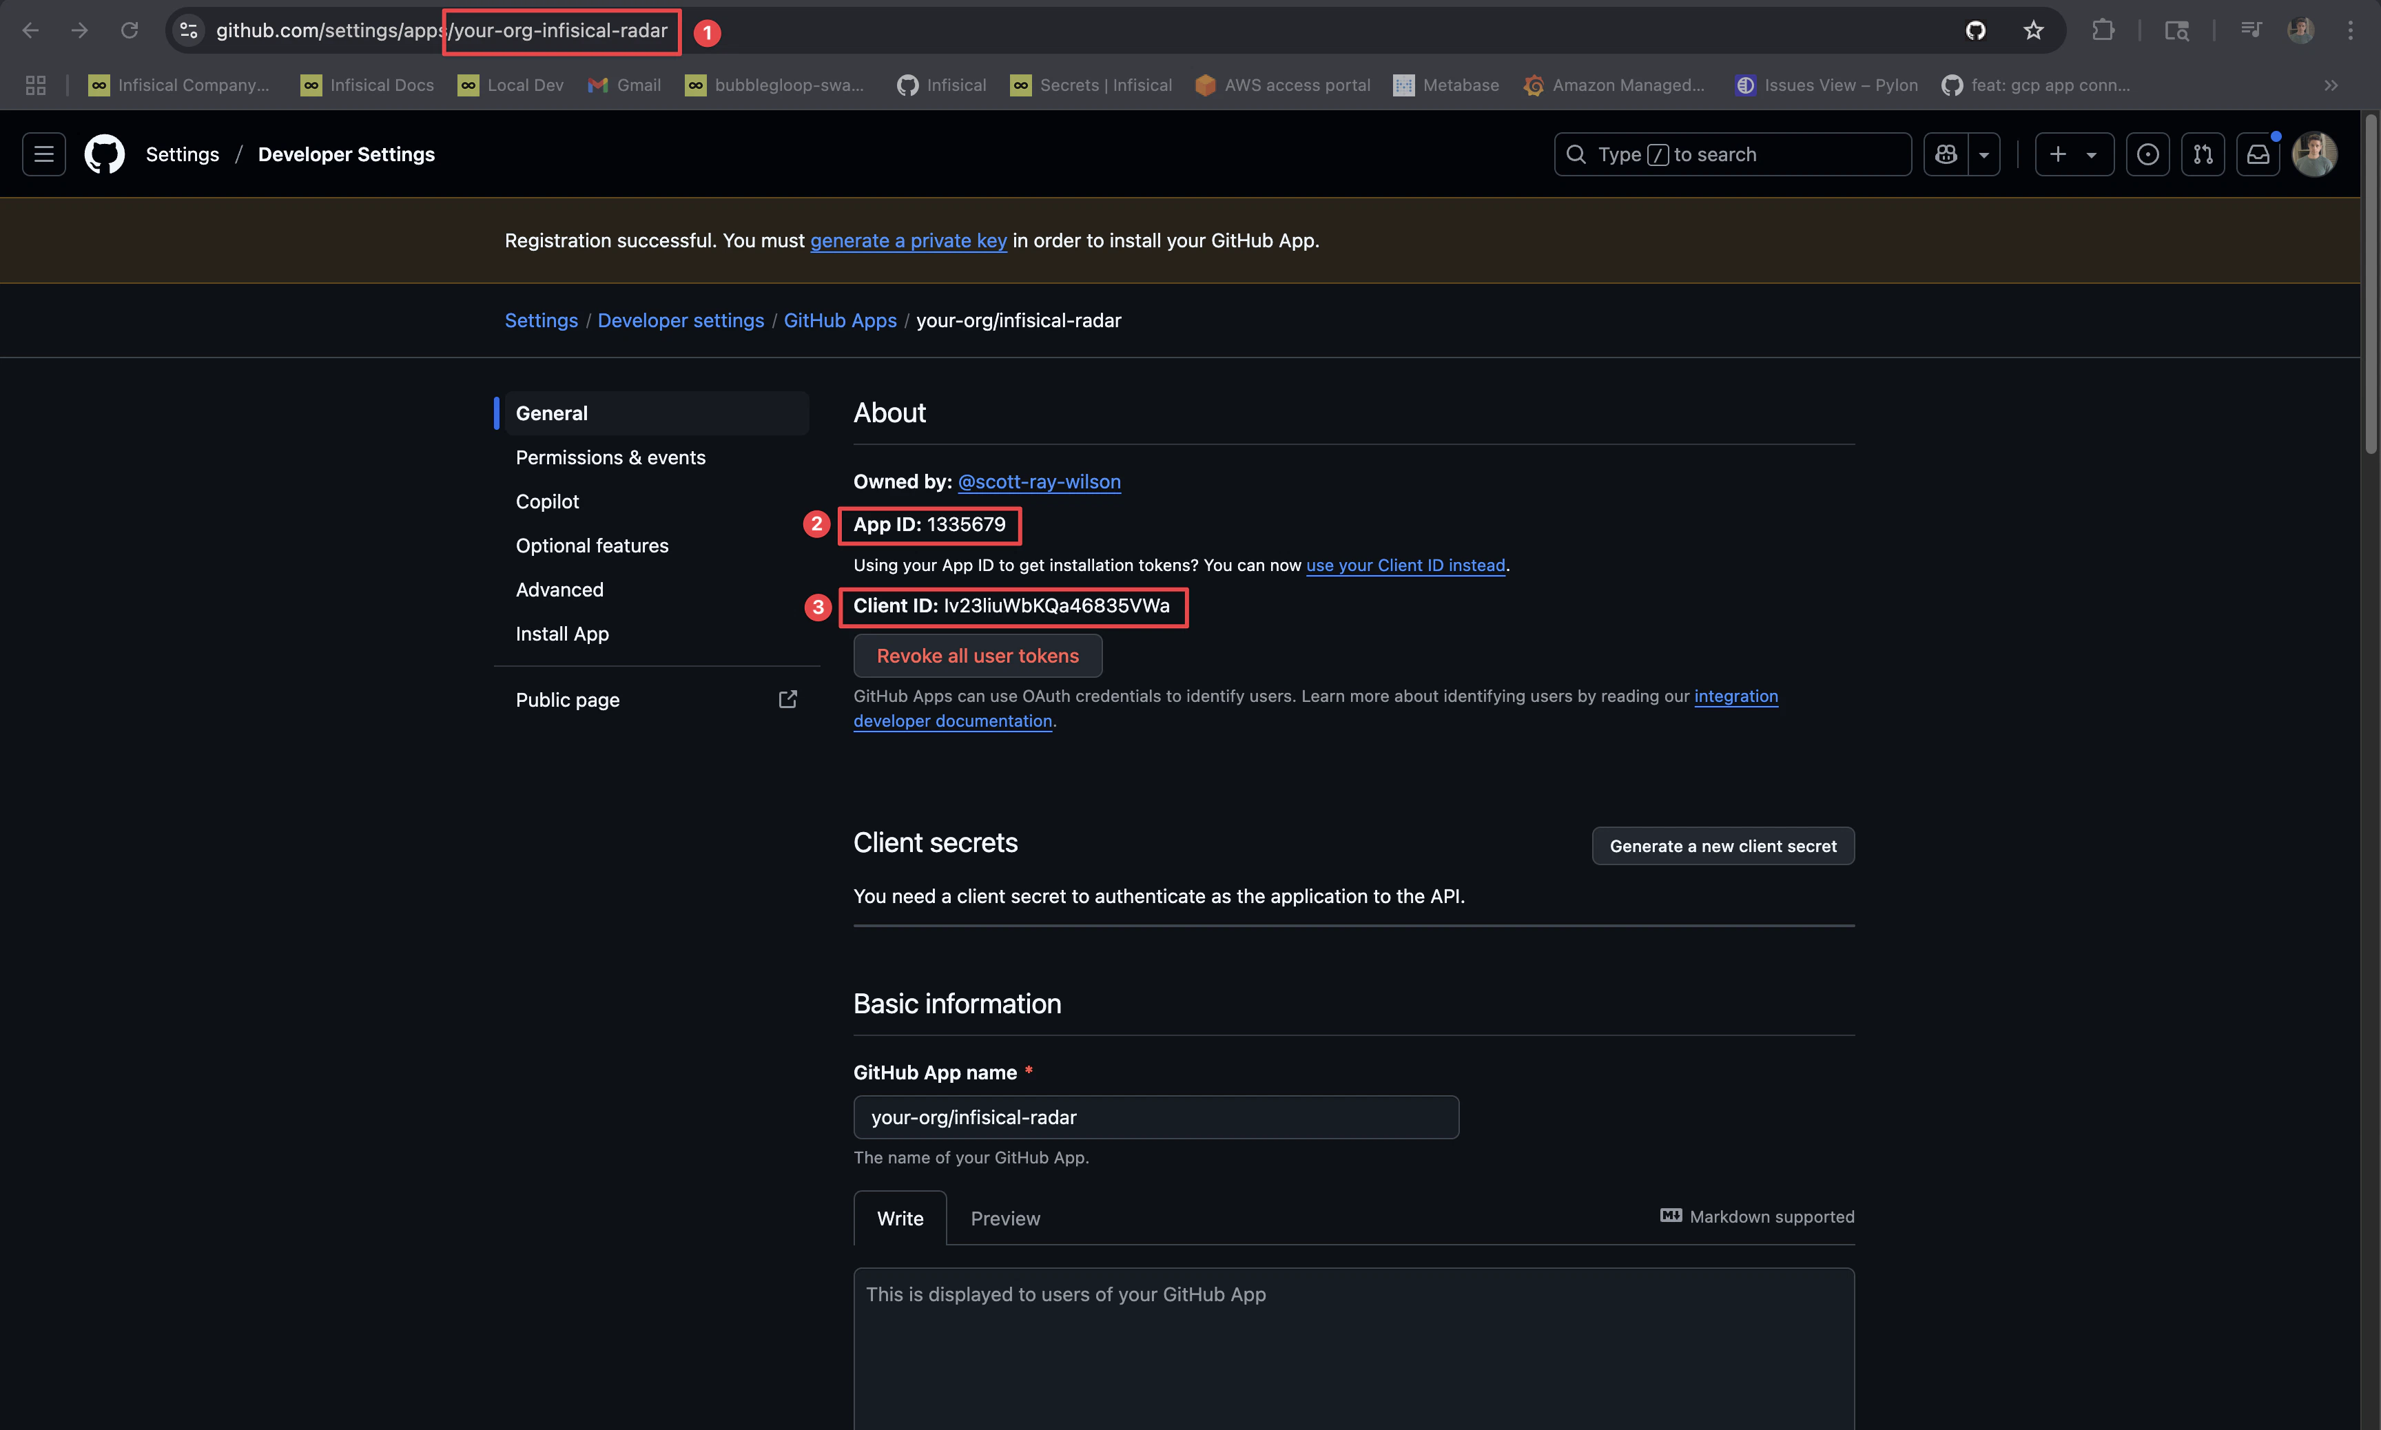Reload the page with refresh icon
The width and height of the screenshot is (2381, 1430).
129,31
